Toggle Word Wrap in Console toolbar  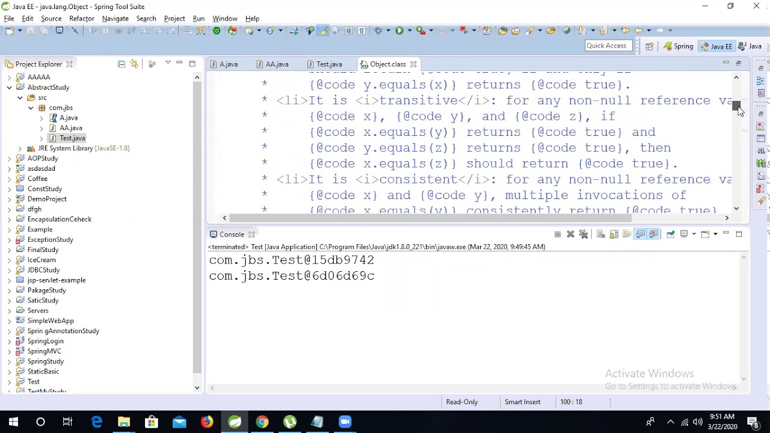627,234
